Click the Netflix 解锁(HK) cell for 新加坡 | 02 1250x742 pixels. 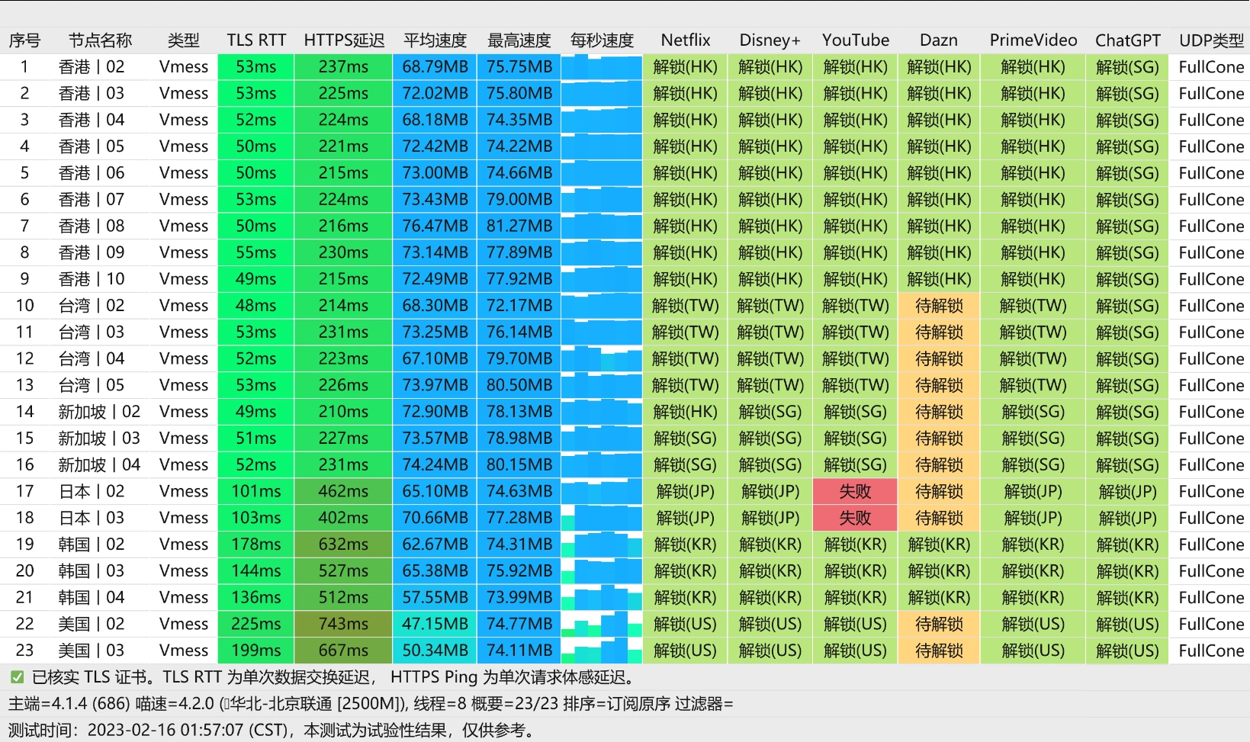coord(685,412)
